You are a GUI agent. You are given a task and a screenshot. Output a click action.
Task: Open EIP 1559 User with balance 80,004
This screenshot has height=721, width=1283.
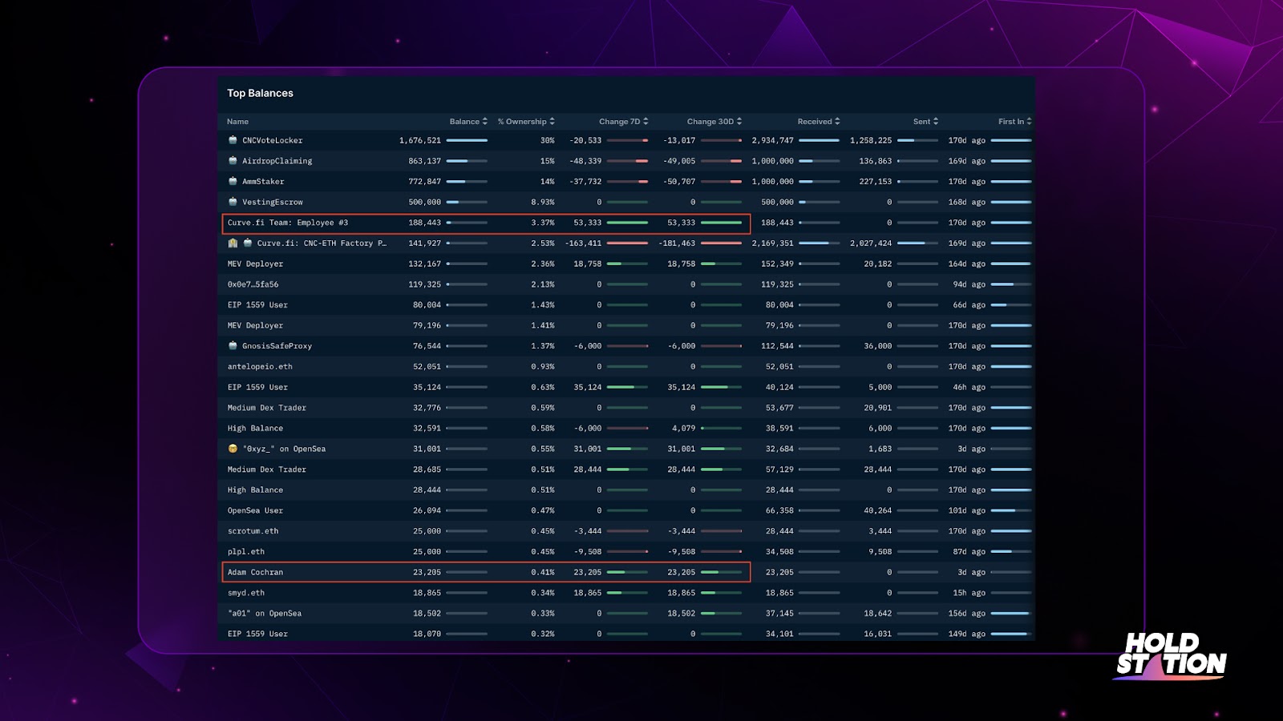click(x=257, y=305)
